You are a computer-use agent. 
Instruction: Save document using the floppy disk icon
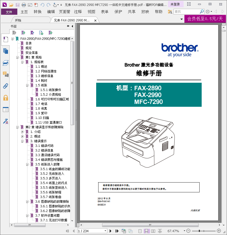tap(18, 5)
